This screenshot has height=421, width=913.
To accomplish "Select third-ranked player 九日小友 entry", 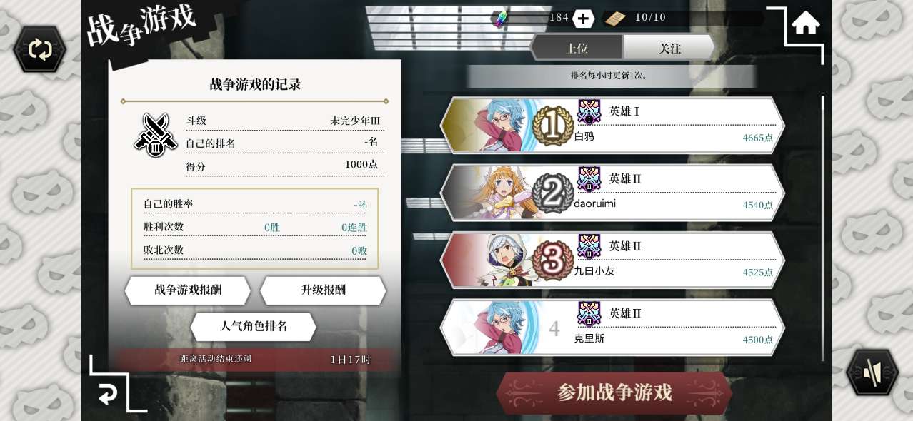I will tap(612, 259).
